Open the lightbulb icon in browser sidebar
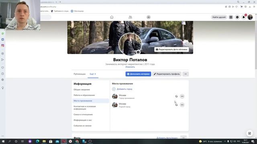The height and width of the screenshot is (144, 257). [x=3, y=88]
